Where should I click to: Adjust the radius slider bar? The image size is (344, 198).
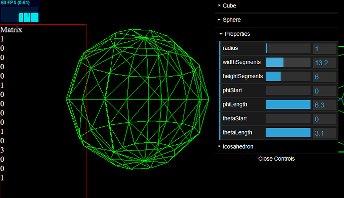(288, 48)
